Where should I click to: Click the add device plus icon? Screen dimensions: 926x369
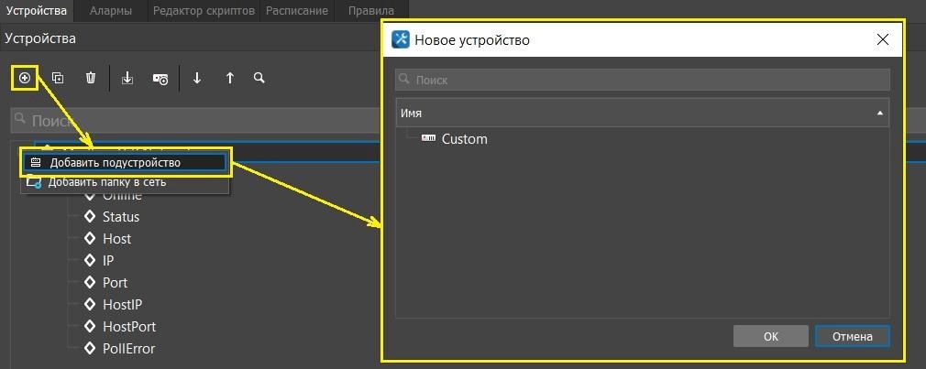25,78
